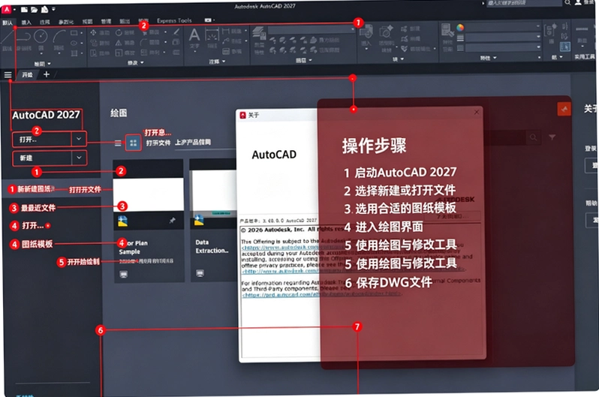Expand the Modify panel title arrow
599x397 pixels.
pyautogui.click(x=142, y=62)
